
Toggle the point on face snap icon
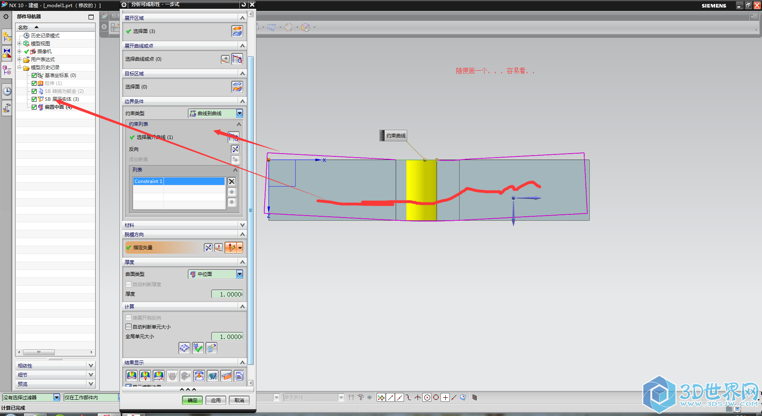coord(463,397)
